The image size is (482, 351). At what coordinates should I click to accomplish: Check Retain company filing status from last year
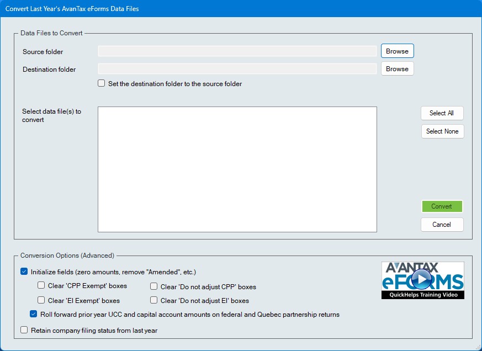(24, 331)
